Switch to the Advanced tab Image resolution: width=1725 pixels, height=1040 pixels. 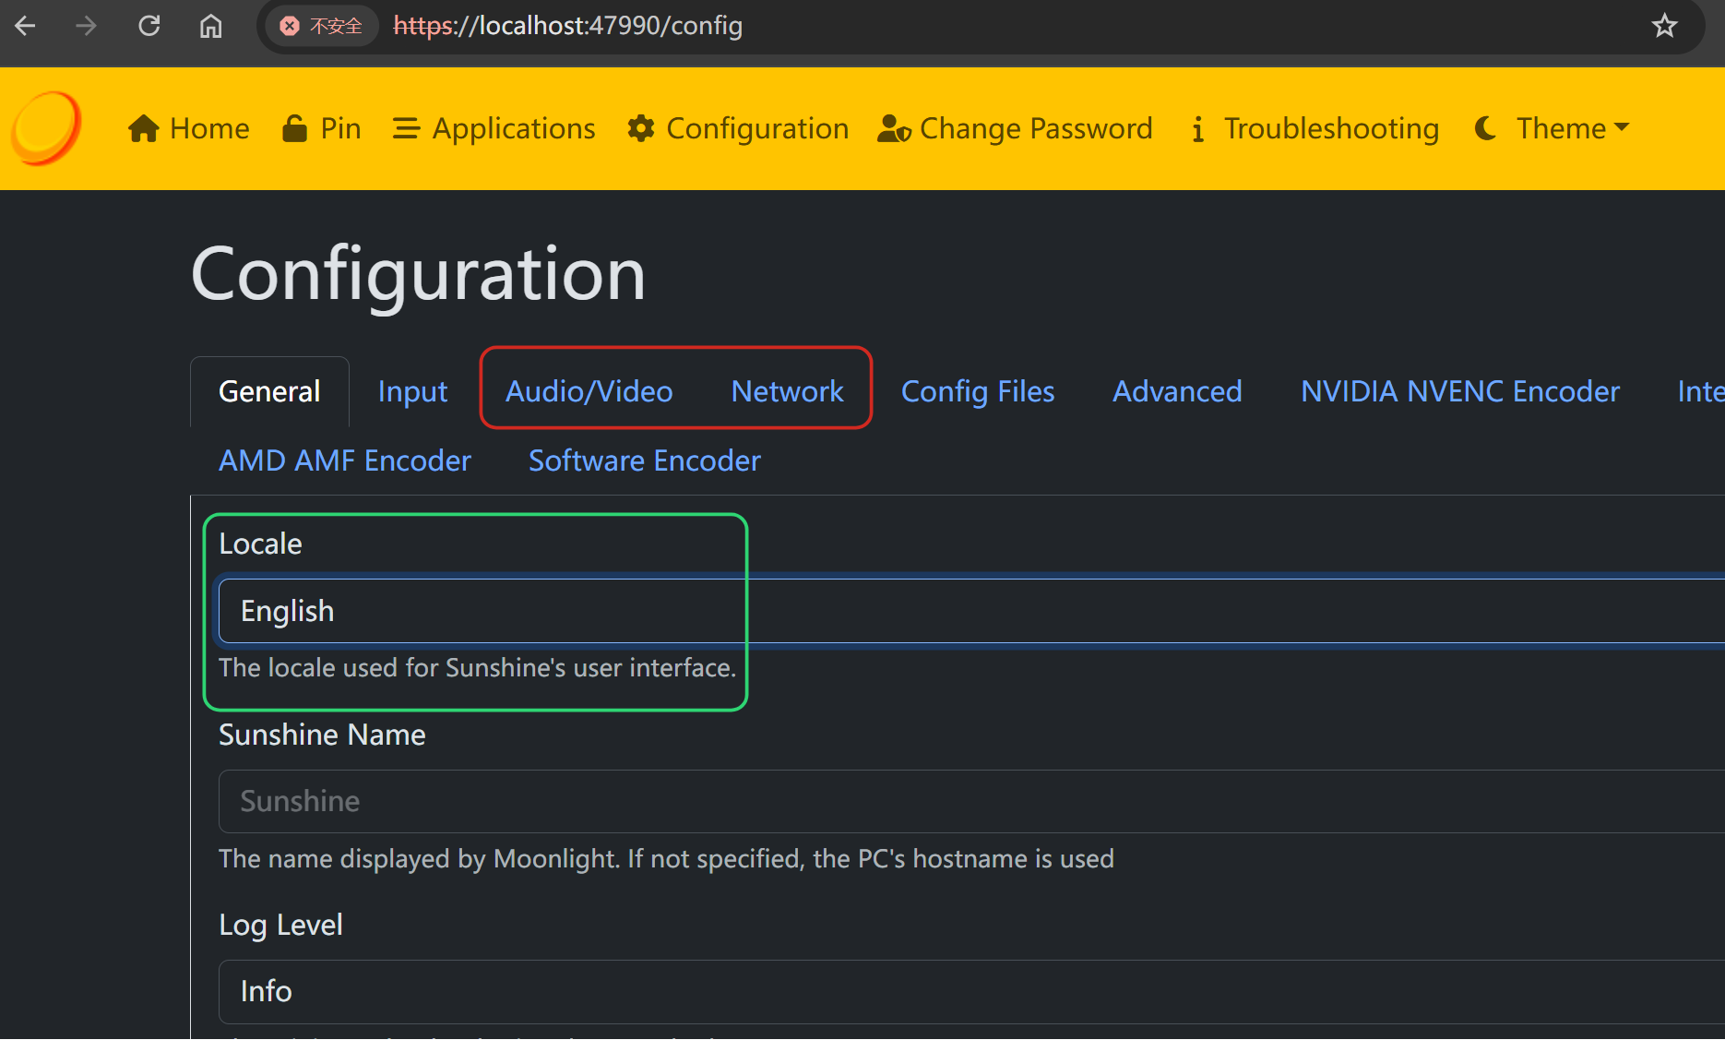[1177, 391]
